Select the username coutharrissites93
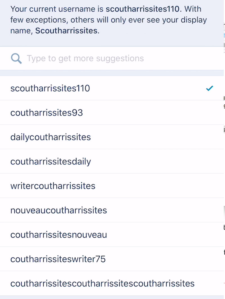 click(47, 112)
